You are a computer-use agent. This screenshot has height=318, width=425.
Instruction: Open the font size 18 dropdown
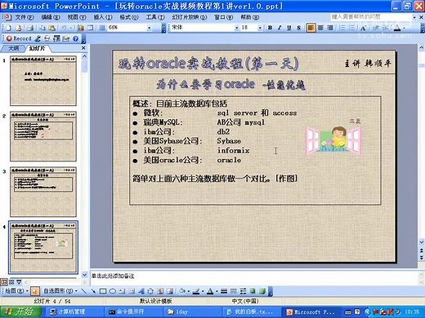point(260,28)
